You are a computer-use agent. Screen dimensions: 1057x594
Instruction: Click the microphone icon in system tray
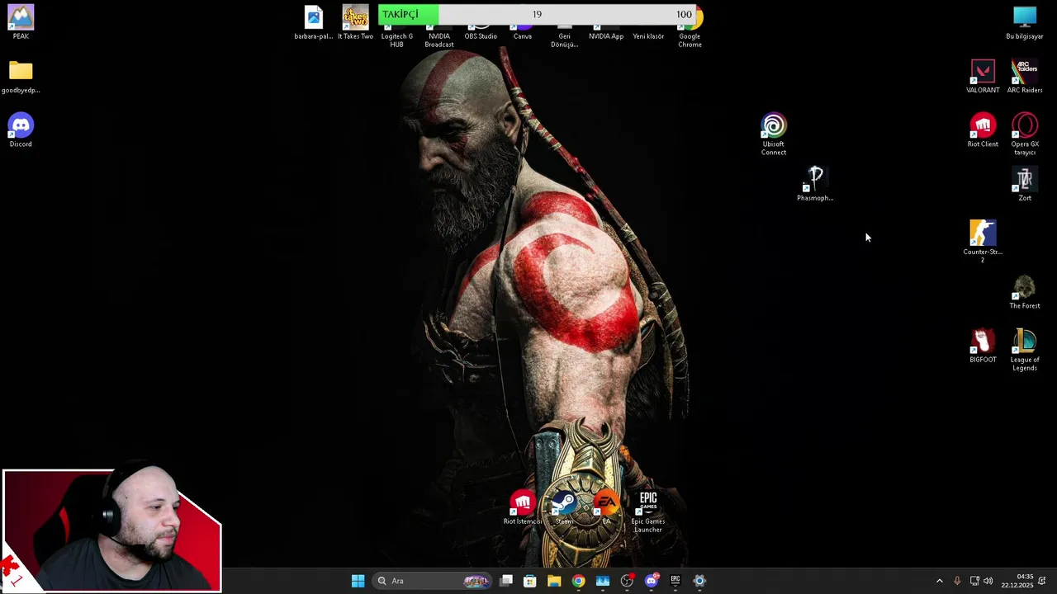pos(957,581)
